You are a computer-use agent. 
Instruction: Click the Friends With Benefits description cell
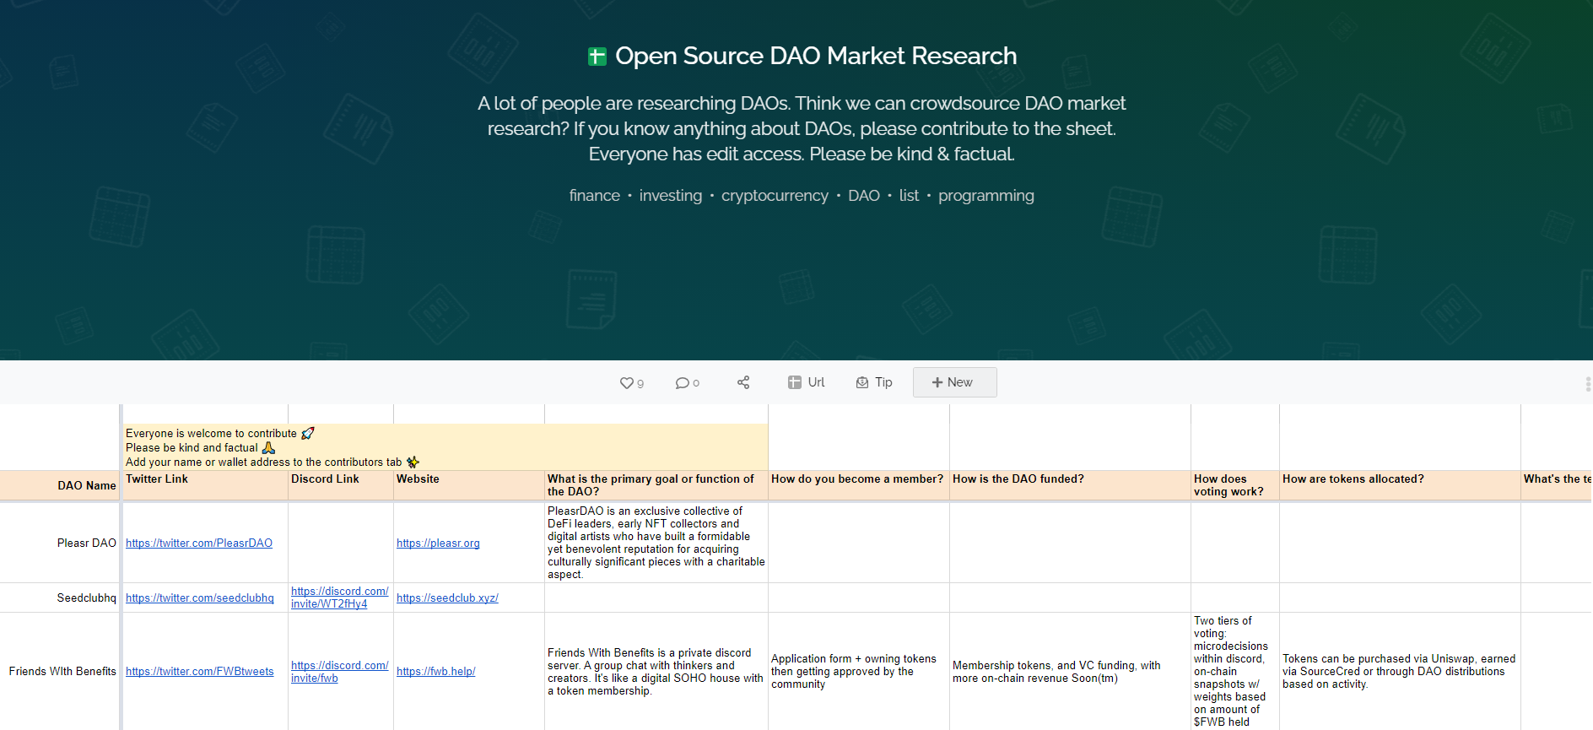tap(656, 672)
